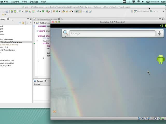
Task: Click the optical disc icon in VM status bar
Action: point(142,118)
